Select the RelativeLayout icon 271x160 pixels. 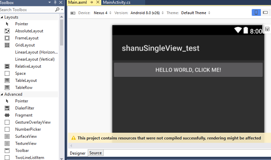pyautogui.click(x=7, y=66)
